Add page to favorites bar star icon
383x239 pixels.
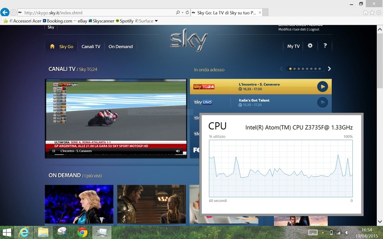point(5,21)
